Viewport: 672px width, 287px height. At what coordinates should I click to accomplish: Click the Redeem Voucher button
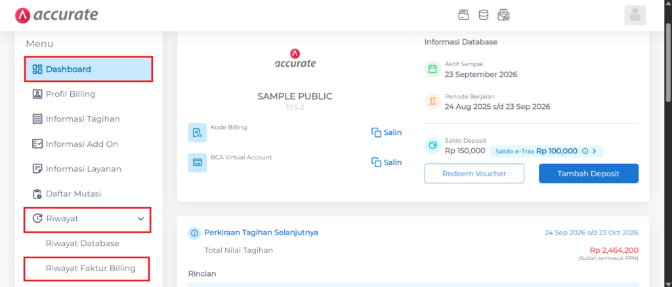tap(474, 173)
